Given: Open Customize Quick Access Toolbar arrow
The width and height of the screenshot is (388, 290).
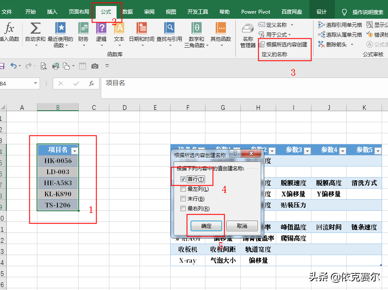Looking at the screenshot, I should point(107,66).
